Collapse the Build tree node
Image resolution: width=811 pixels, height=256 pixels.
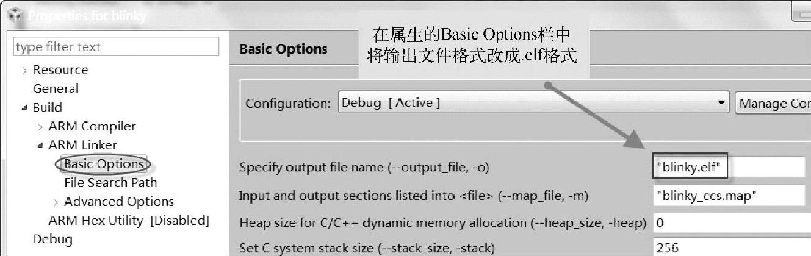click(24, 108)
